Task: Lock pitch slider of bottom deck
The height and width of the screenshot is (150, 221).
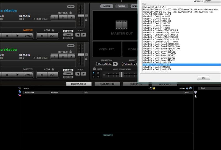Action: click(x=86, y=59)
